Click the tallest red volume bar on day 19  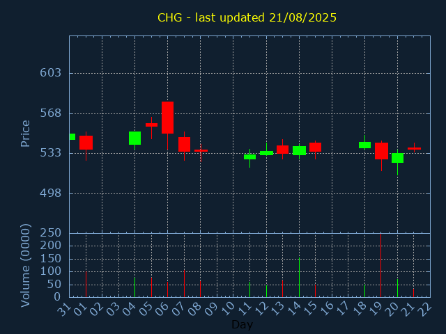tap(381, 265)
